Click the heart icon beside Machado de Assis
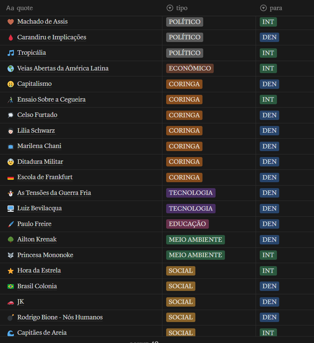The height and width of the screenshot is (343, 314). pyautogui.click(x=10, y=22)
